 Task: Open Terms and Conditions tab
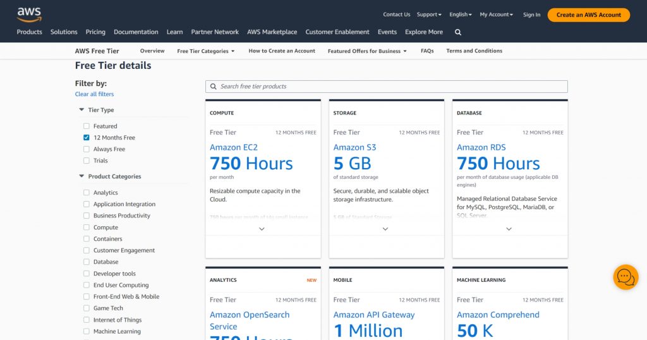point(474,51)
